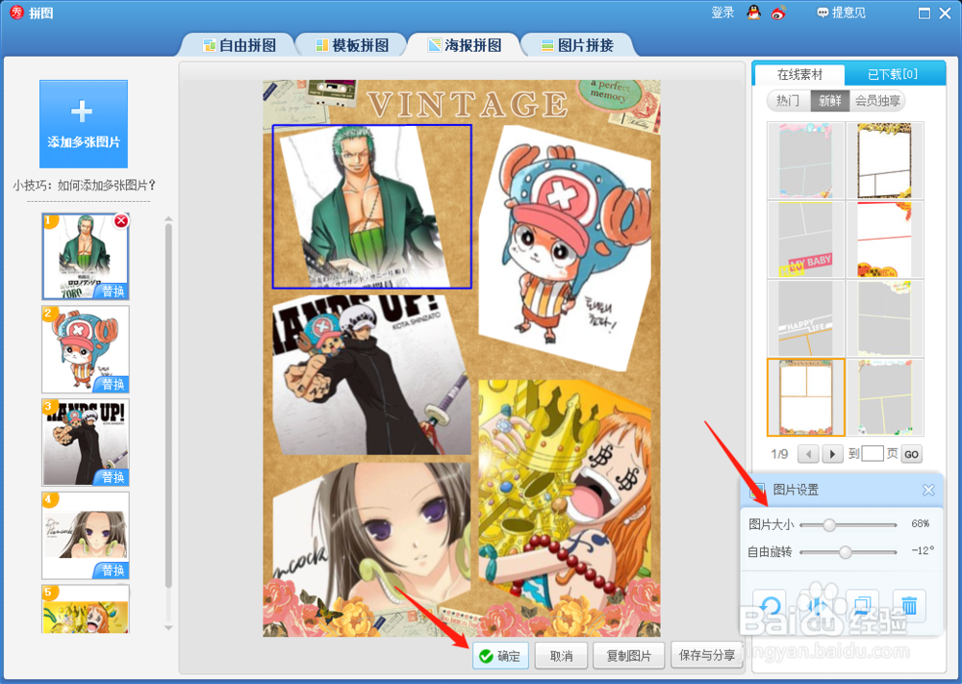This screenshot has width=962, height=684.
Task: Click the 取消 cancel button
Action: [562, 656]
